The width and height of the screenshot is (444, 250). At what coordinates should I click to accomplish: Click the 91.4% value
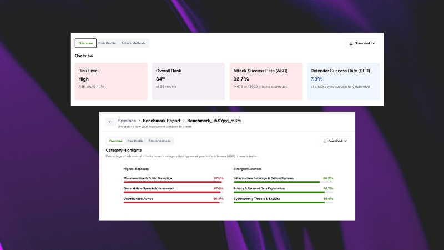pyautogui.click(x=329, y=199)
